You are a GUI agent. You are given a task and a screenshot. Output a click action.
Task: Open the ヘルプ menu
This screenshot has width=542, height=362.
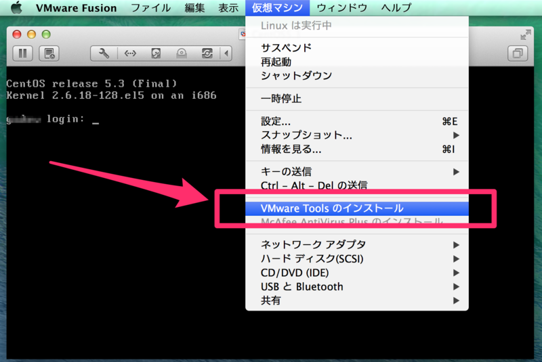click(x=396, y=7)
